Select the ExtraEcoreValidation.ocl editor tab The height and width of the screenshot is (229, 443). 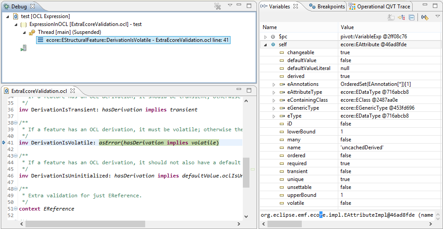(x=39, y=91)
